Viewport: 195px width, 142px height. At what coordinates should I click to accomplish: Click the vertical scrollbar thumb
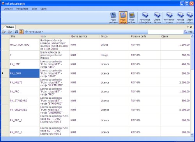[192, 54]
